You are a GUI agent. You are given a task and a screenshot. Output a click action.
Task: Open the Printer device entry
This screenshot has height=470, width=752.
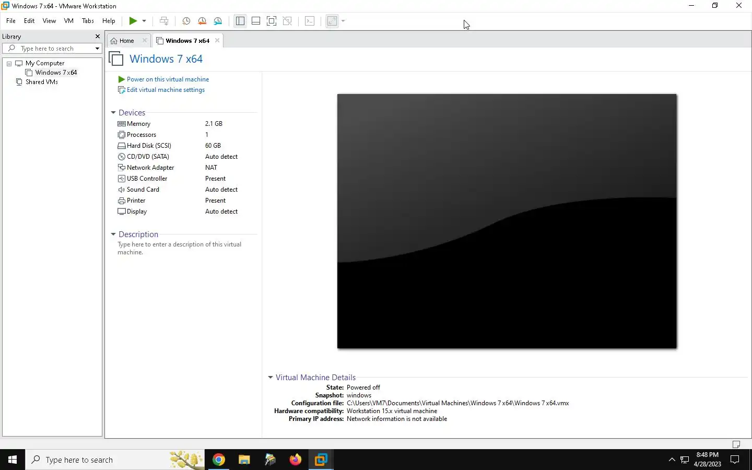coord(136,201)
